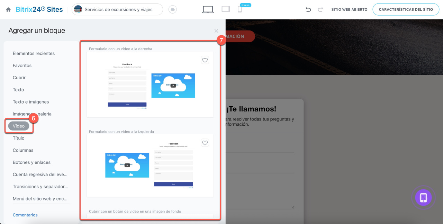This screenshot has width=443, height=224.
Task: Open the Texto e imágenes category
Action: point(31,102)
